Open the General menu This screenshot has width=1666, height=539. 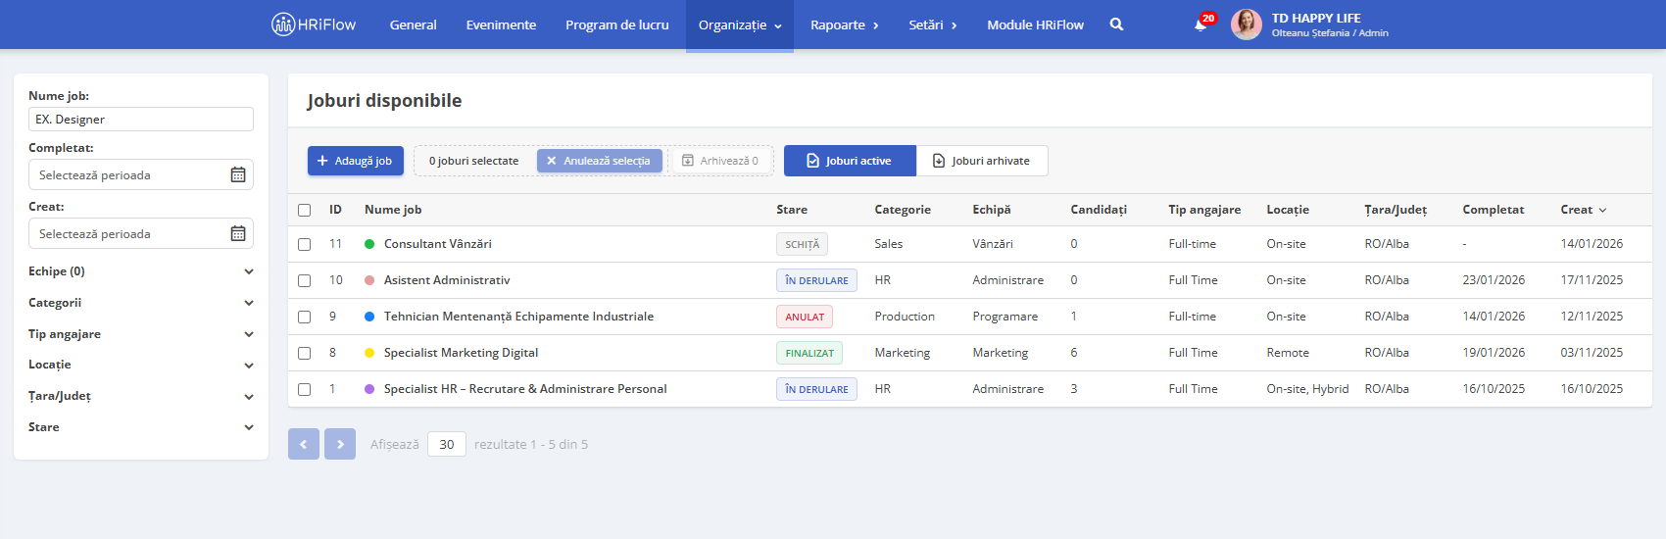(x=414, y=24)
